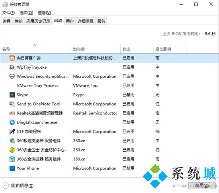This screenshot has width=219, height=193.
Task: Select Windows Security notifica... entry
Action: (43, 77)
